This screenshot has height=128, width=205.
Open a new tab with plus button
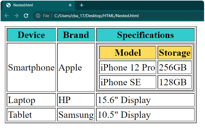pos(82,5)
